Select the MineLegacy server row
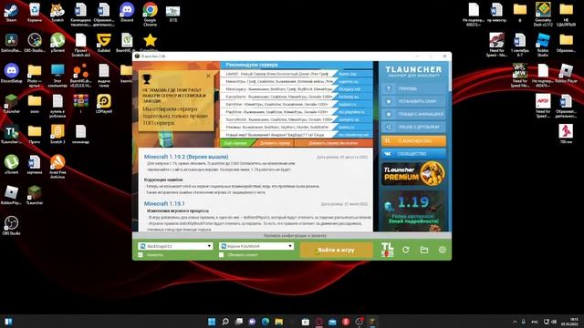584x328 pixels. click(x=296, y=89)
